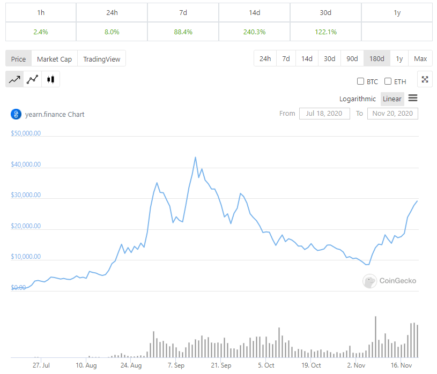
Task: Enable the ETH comparison checkbox
Action: (x=388, y=81)
